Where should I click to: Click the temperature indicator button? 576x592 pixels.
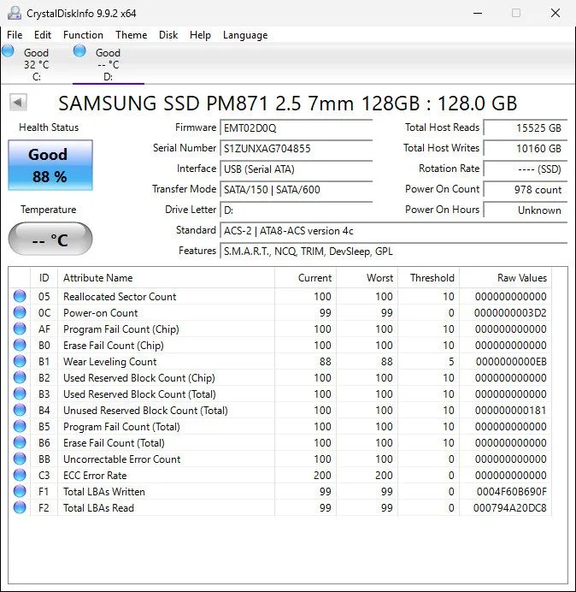click(x=50, y=239)
